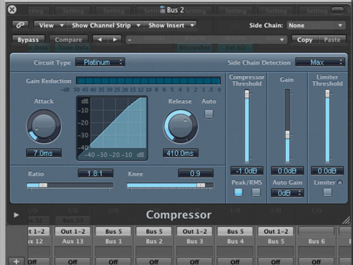Click the Limiter Threshold fader handle
This screenshot has width=353, height=265.
click(x=327, y=94)
